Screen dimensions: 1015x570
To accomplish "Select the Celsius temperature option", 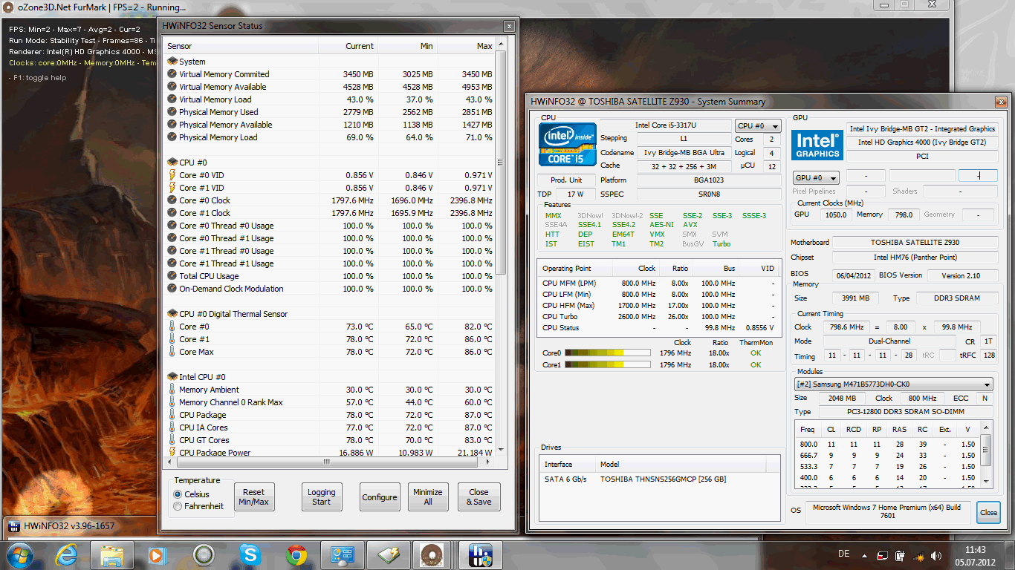I will coord(178,494).
